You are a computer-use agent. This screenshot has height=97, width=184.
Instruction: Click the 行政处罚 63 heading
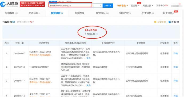9,22
